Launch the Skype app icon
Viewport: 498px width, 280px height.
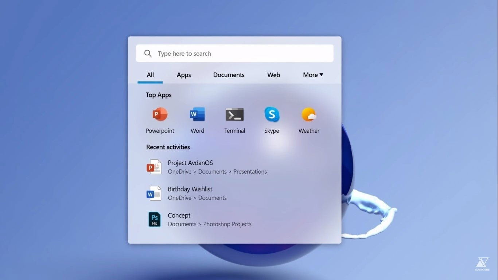pos(272,114)
